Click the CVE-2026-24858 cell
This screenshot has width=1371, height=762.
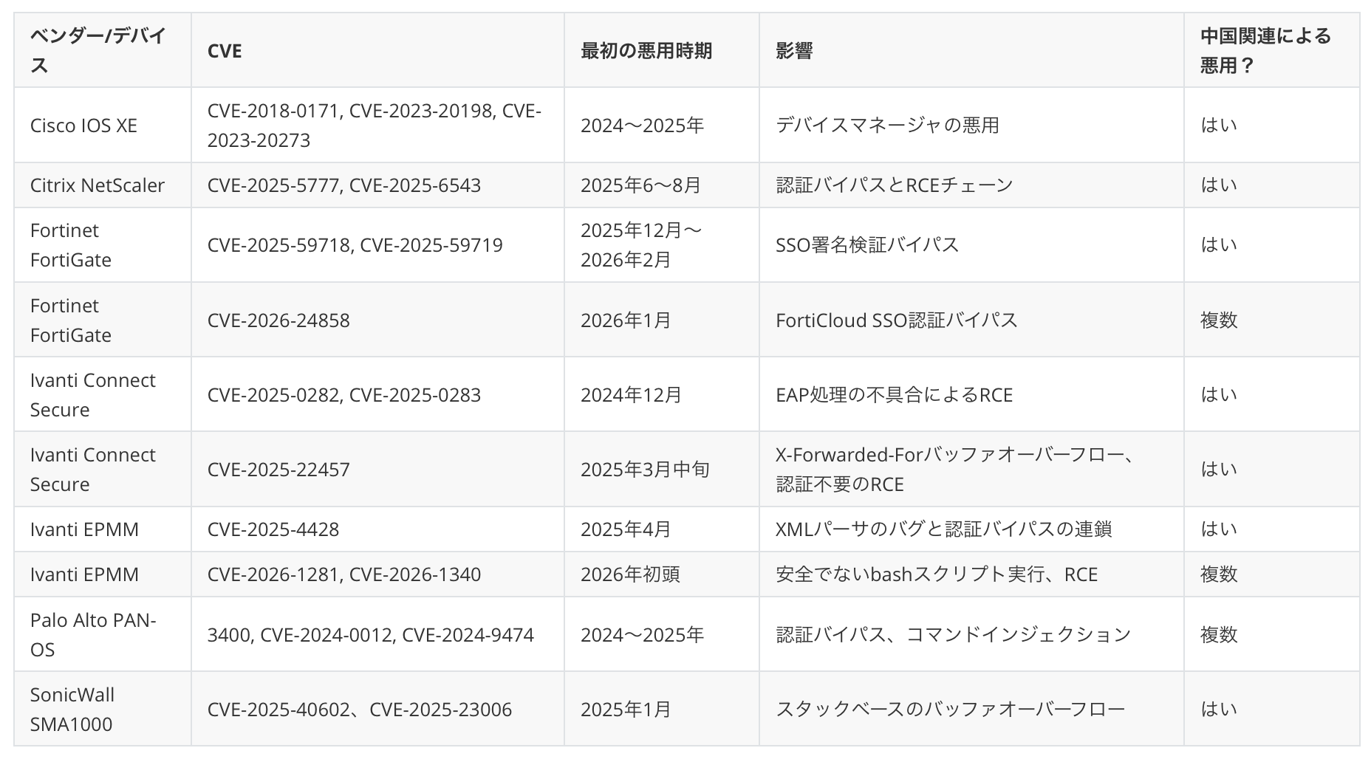(x=278, y=320)
